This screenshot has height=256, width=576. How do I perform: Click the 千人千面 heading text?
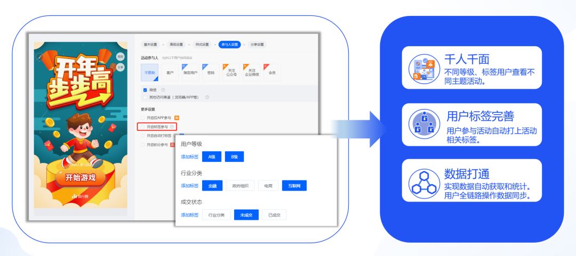coord(466,60)
